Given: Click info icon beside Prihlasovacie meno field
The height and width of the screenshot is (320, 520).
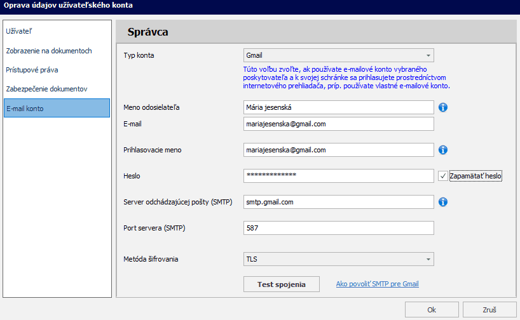Looking at the screenshot, I should [444, 150].
